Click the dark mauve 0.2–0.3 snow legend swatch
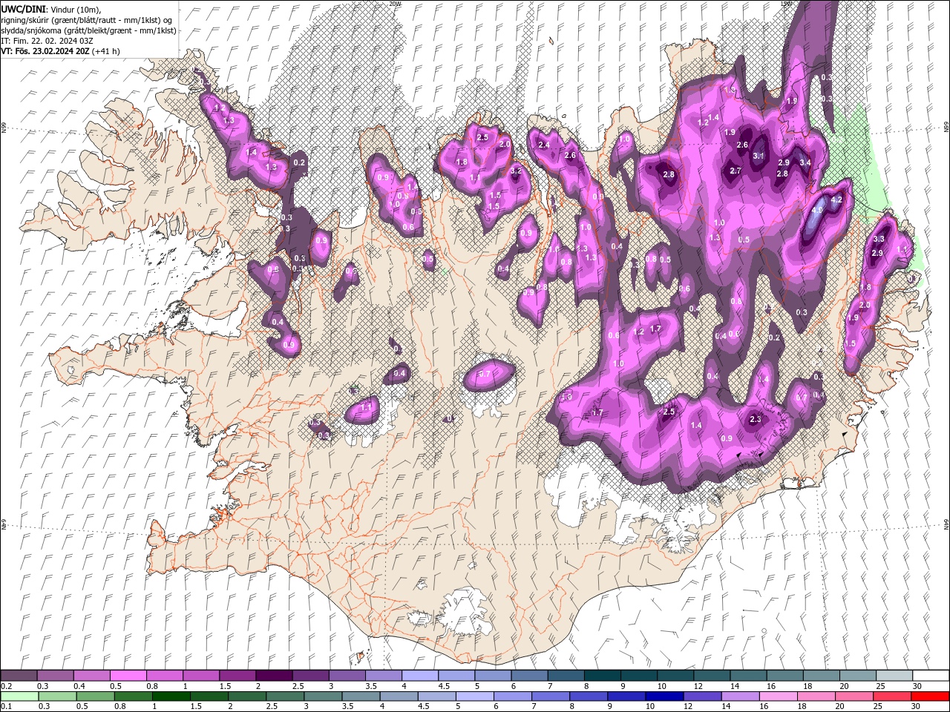Viewport: 950px width, 712px height. pos(19,676)
